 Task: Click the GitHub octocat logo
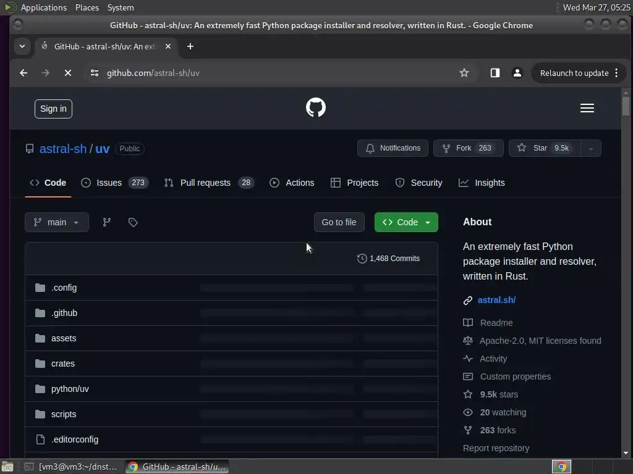(316, 107)
